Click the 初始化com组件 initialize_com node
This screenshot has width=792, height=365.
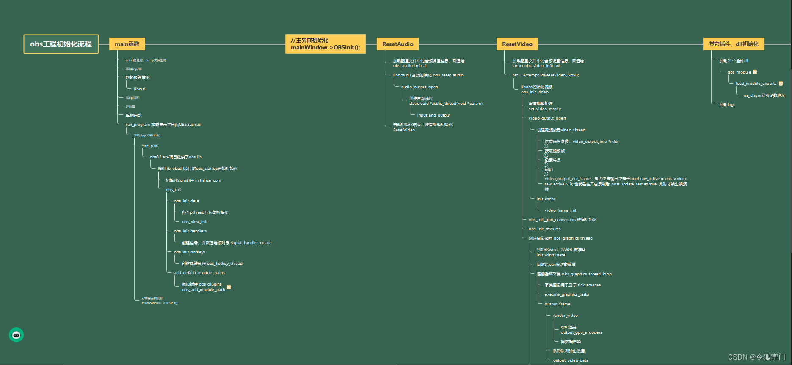(x=193, y=180)
